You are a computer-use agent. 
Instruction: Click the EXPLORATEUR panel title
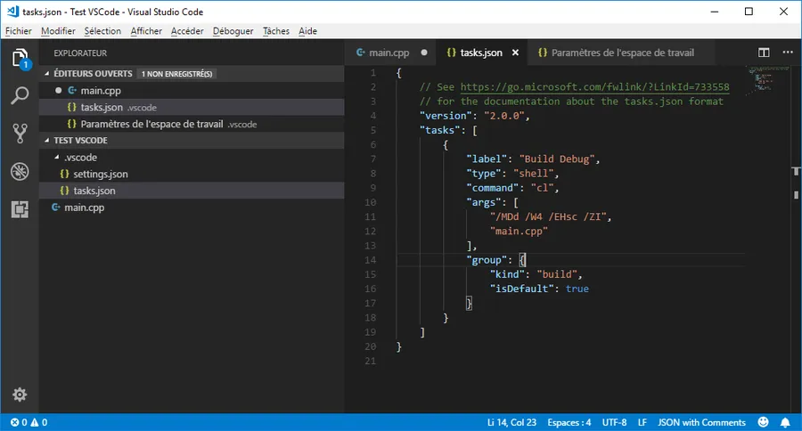coord(80,53)
